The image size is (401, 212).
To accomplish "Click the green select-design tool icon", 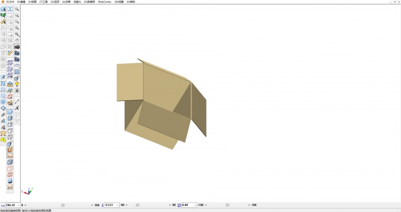I will tap(3, 16).
